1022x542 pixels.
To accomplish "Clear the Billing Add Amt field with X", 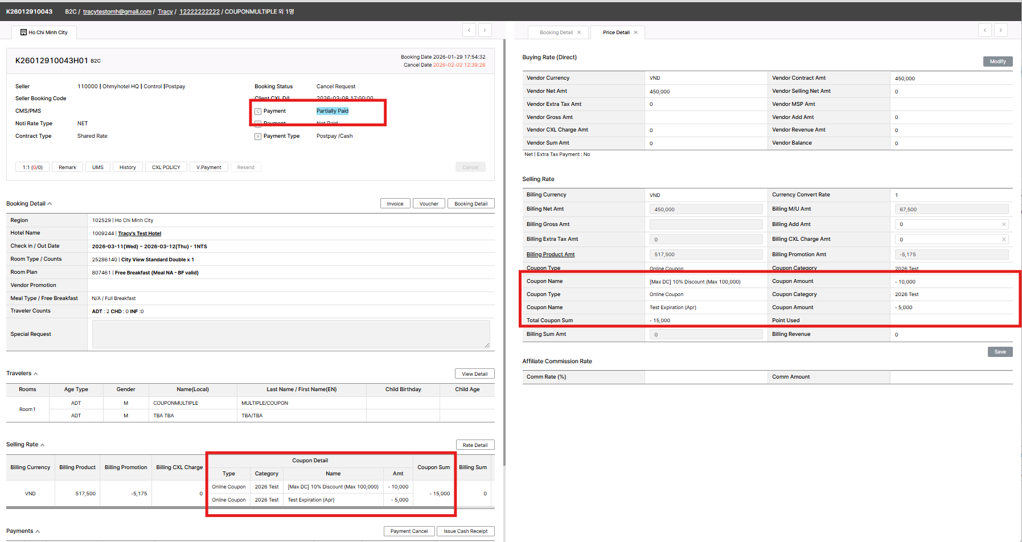I will pos(1004,224).
